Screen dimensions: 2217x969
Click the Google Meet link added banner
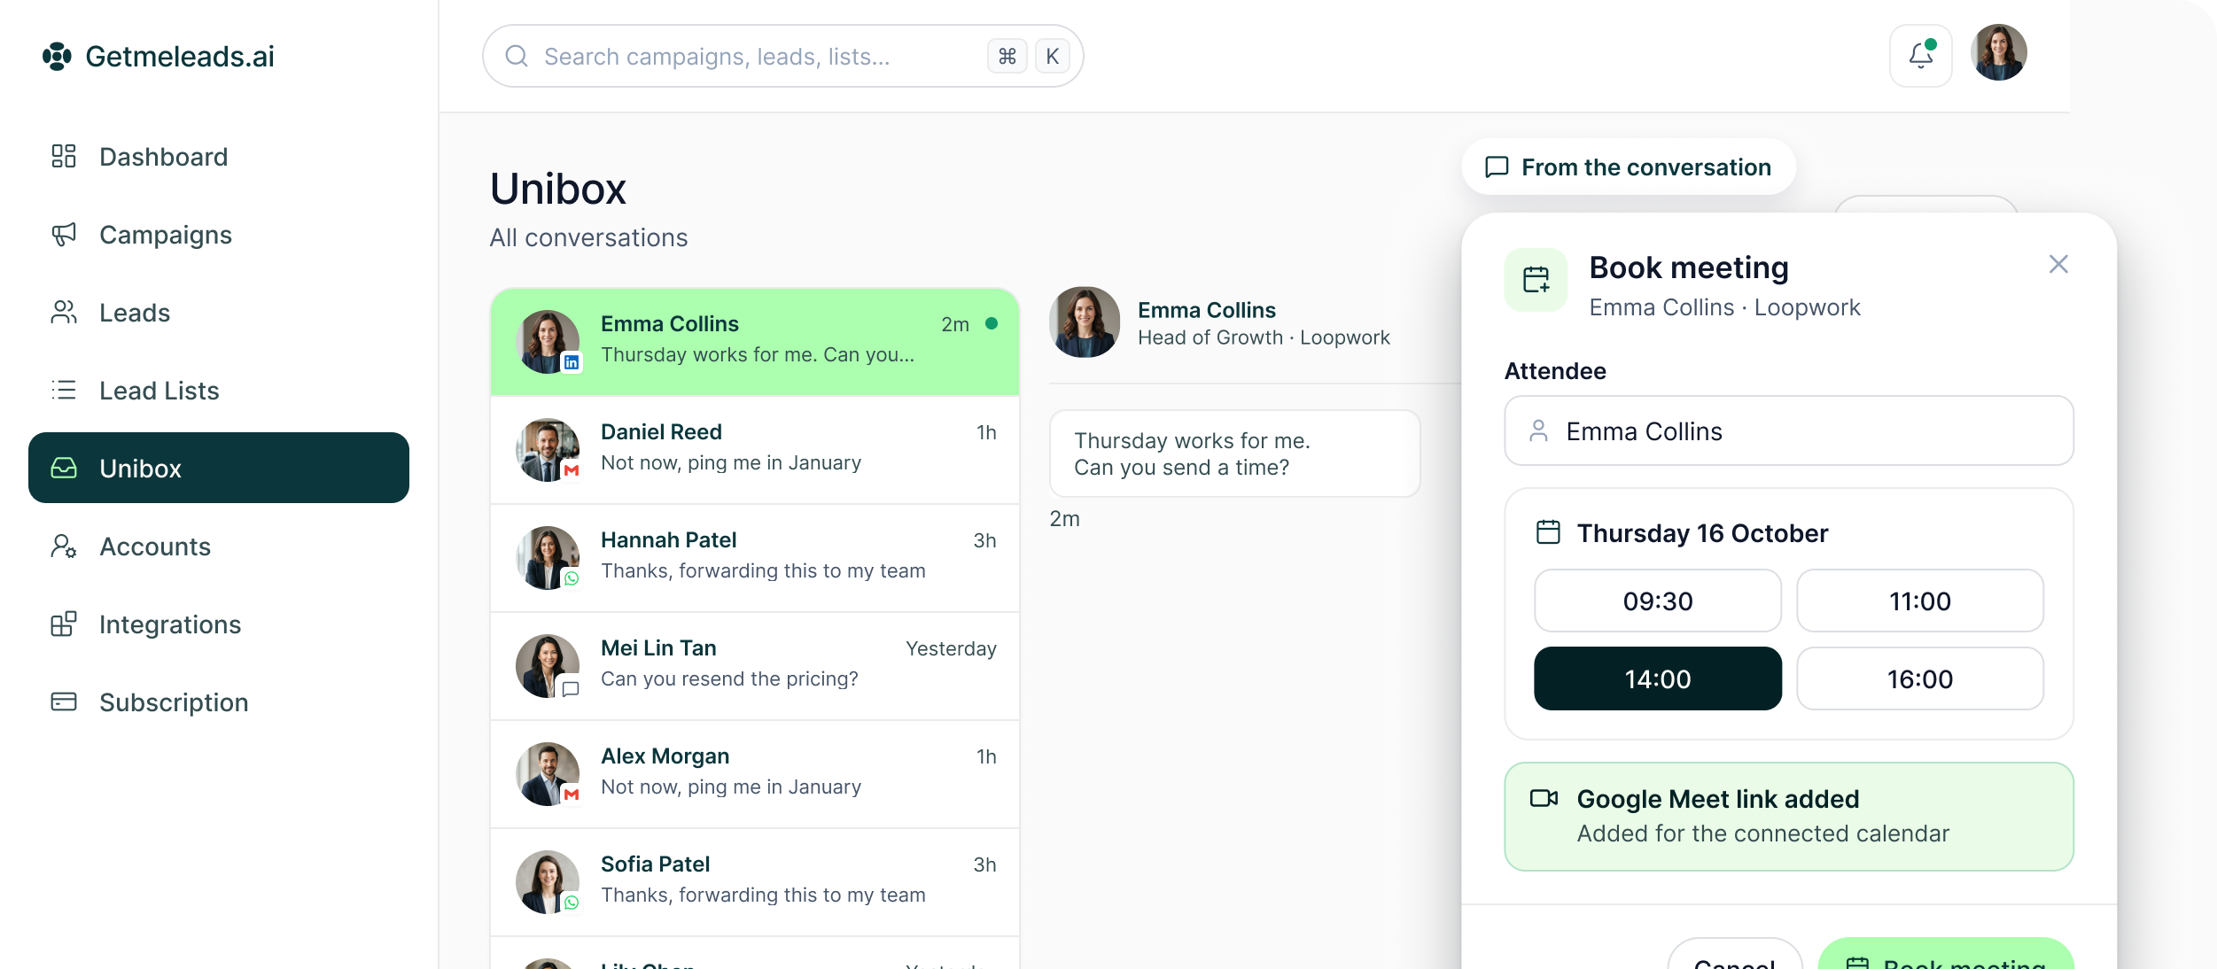click(x=1789, y=817)
